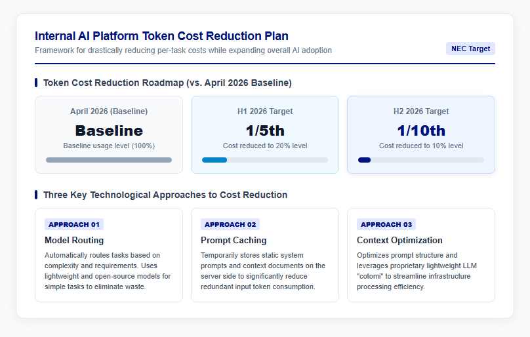Click the blue H1 2026 progress bar
Screen dimensions: 530x337
coord(214,160)
